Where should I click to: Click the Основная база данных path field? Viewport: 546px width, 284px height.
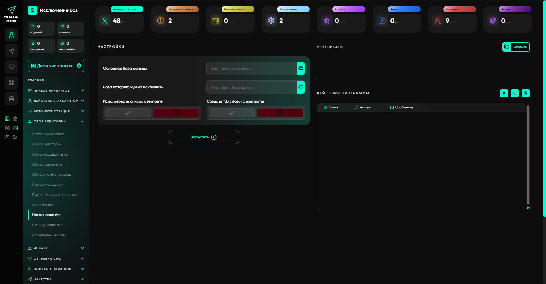[x=251, y=69]
